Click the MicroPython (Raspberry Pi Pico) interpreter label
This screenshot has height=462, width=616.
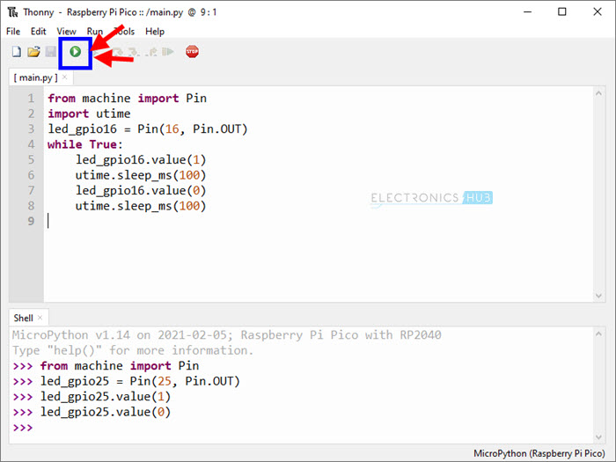click(537, 452)
